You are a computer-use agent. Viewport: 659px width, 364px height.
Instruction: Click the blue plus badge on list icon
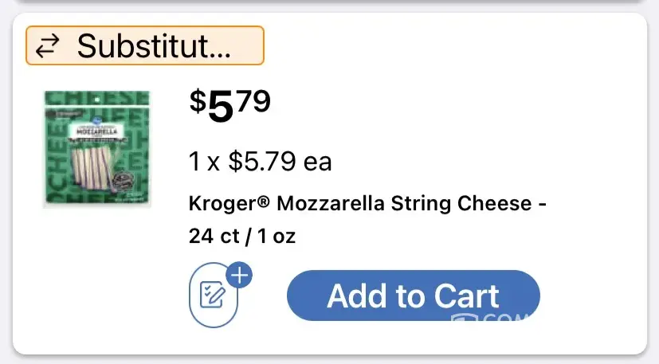pos(239,276)
